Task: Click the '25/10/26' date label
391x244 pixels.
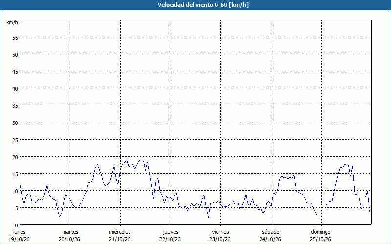Action: (x=321, y=239)
